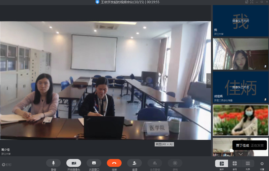Image resolution: width=269 pixels, height=171 pixels.
Task: Turn on camera via 开启摄像头
Action: 73,163
